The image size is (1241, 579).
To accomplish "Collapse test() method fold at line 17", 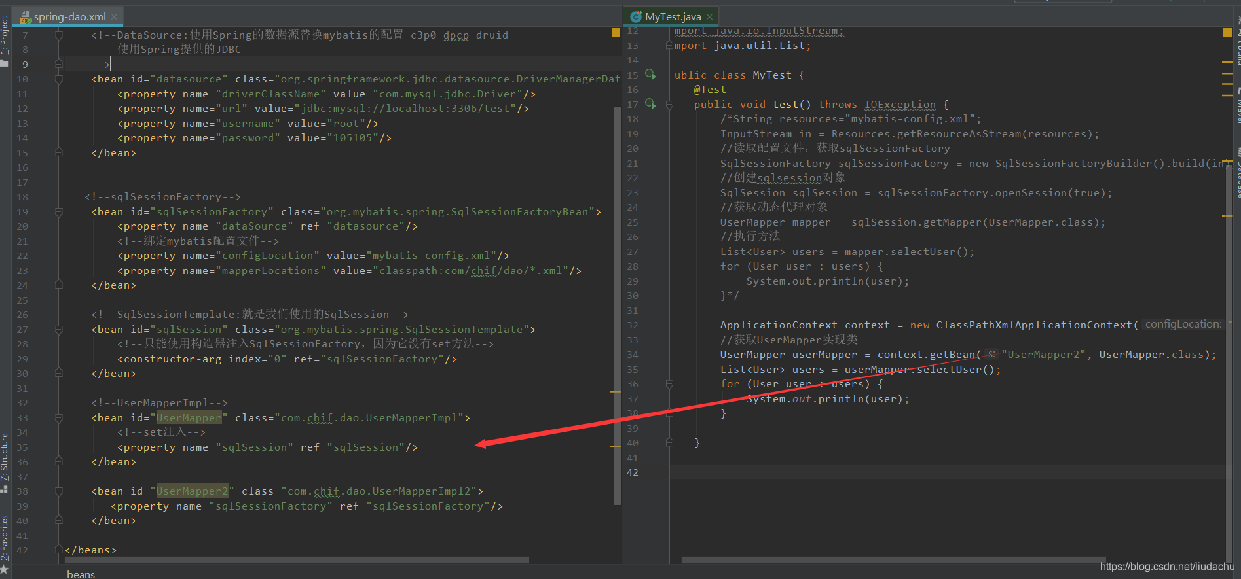I will tap(669, 105).
